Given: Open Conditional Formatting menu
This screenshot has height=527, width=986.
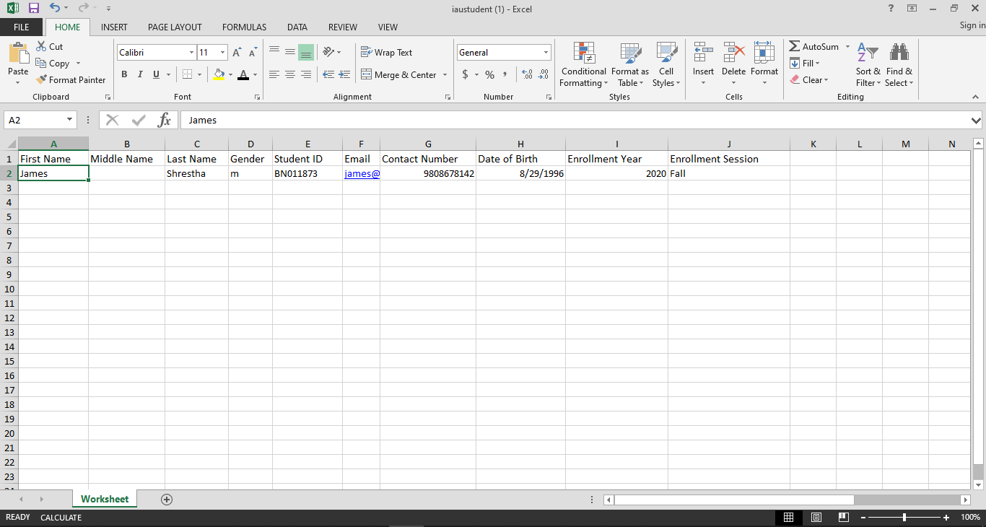Looking at the screenshot, I should [x=584, y=64].
